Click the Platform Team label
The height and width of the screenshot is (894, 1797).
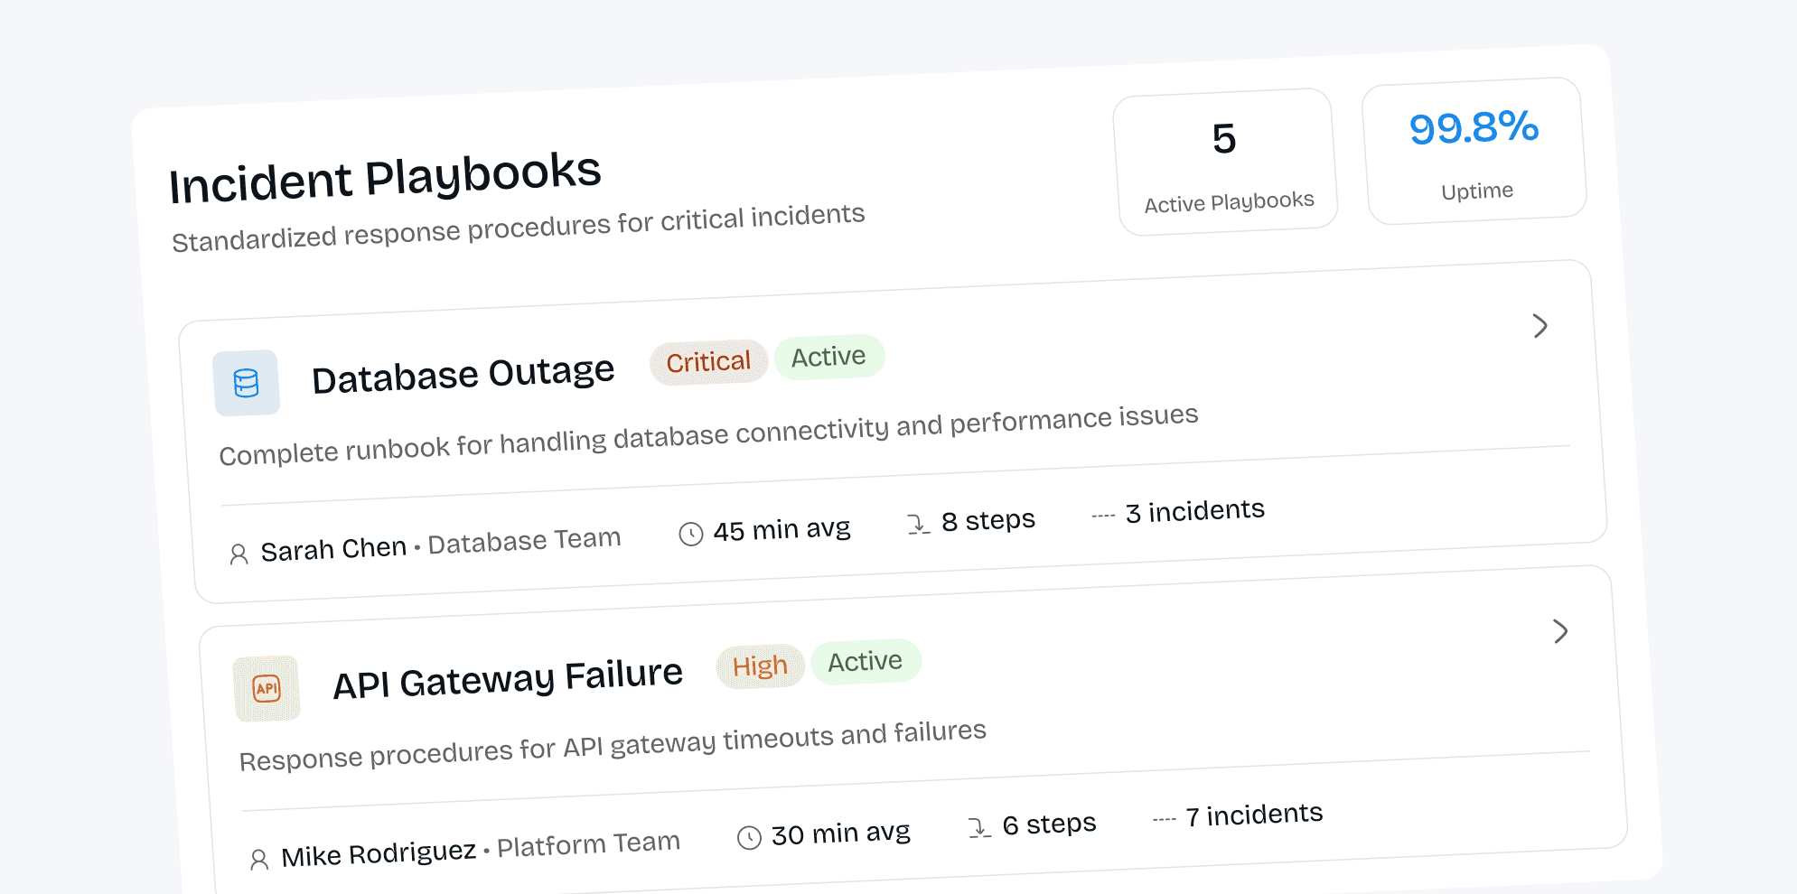coord(588,844)
